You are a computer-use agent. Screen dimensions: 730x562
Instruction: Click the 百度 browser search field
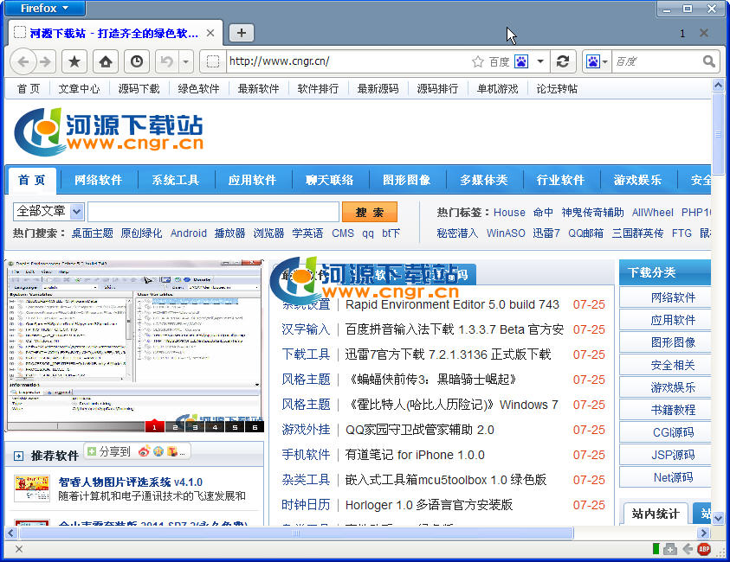click(656, 61)
